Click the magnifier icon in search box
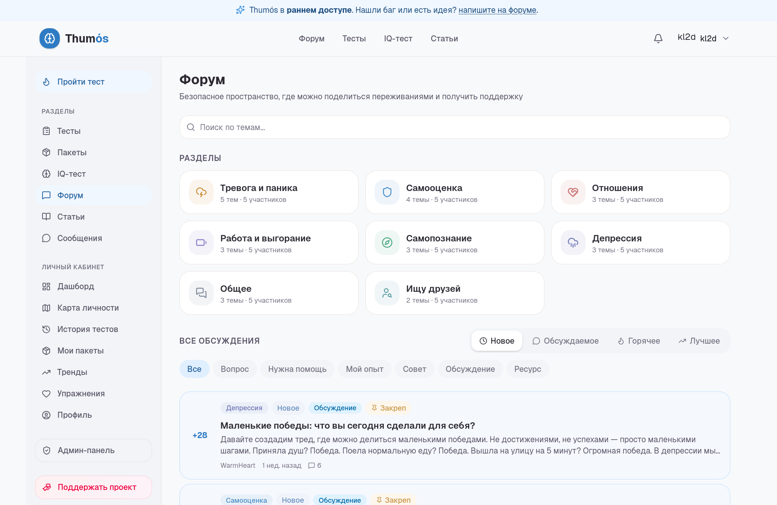This screenshot has height=505, width=777. coord(191,127)
